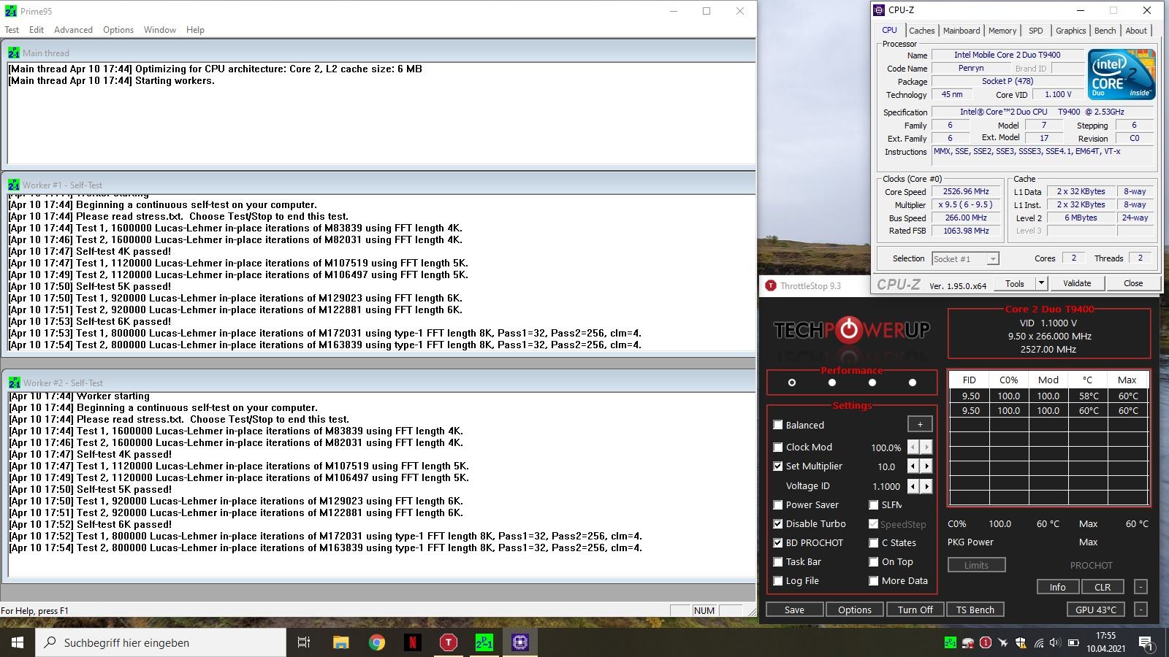Image resolution: width=1169 pixels, height=657 pixels.
Task: Switch to the CPU-Z SPD tab
Action: pos(1036,31)
